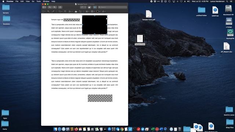
Task: Click the AirPlay display icon in menu bar
Action: (x=174, y=1)
